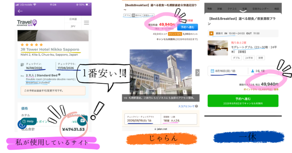
Task: Tap the Wi-Fi icon in the status bar
Action: coord(35,5)
